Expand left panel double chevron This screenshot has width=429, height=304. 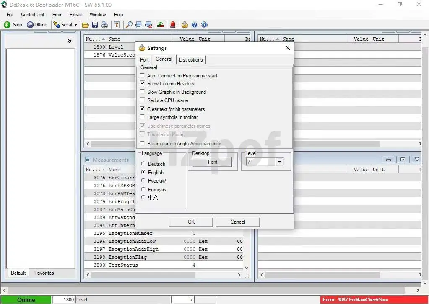click(x=70, y=41)
